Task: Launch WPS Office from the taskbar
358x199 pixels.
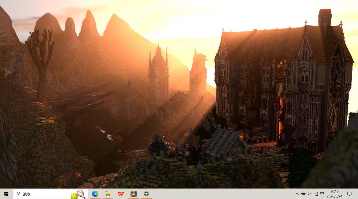Action: [x=121, y=194]
